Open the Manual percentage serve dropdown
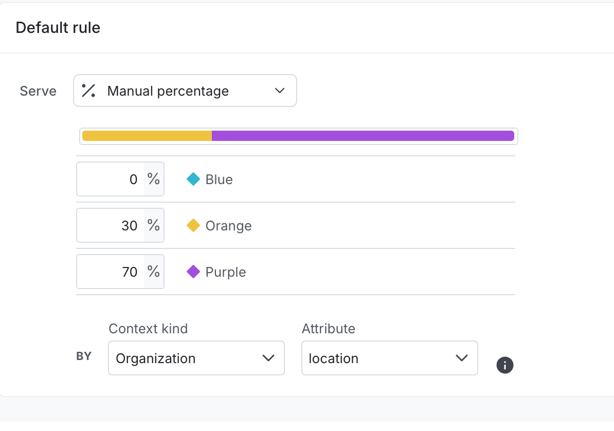The width and height of the screenshot is (614, 431). click(185, 91)
